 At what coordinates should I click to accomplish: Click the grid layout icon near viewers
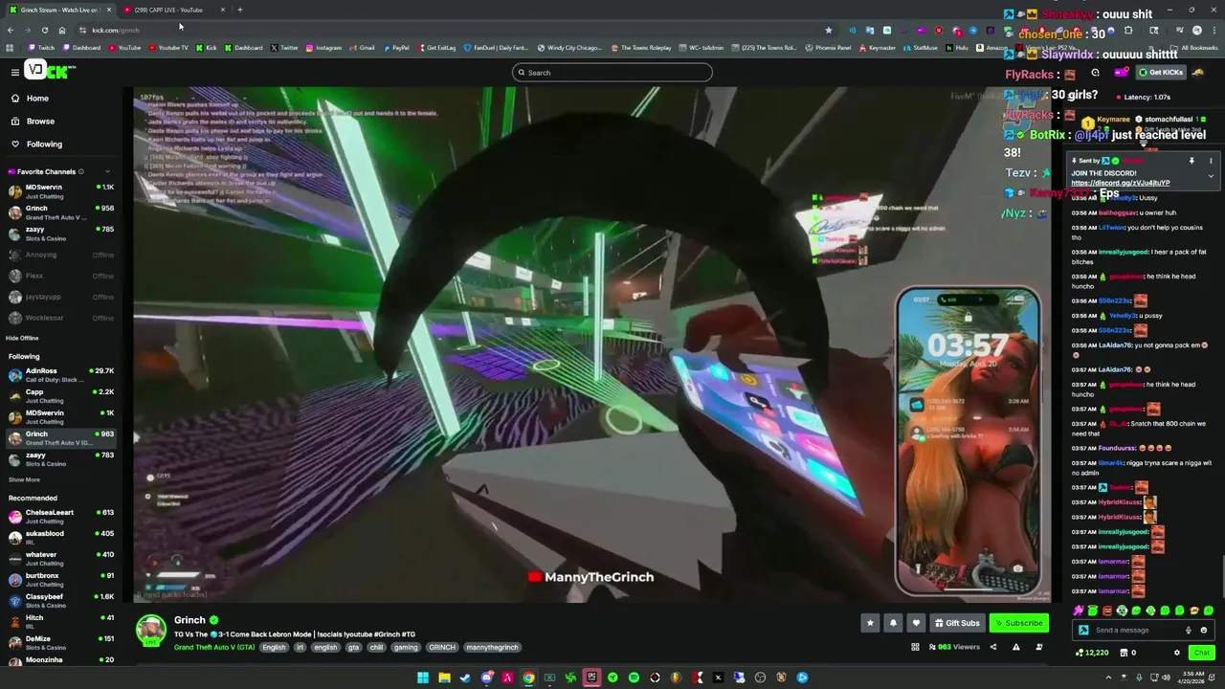click(915, 647)
